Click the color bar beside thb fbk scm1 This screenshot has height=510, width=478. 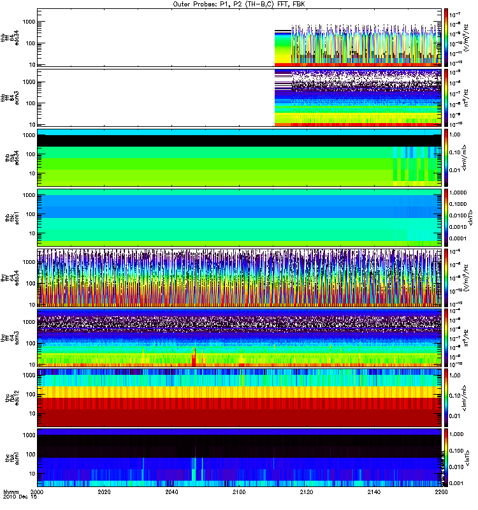point(446,217)
